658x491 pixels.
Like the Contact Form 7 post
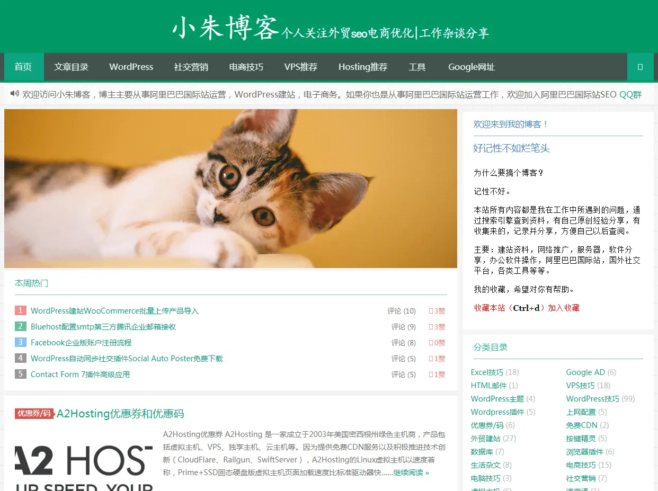point(437,374)
